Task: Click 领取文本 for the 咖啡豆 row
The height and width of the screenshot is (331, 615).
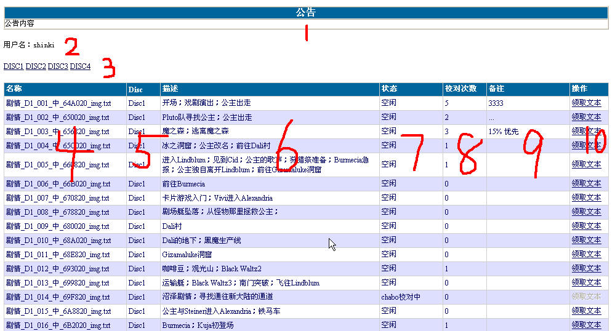Action: tap(586, 269)
